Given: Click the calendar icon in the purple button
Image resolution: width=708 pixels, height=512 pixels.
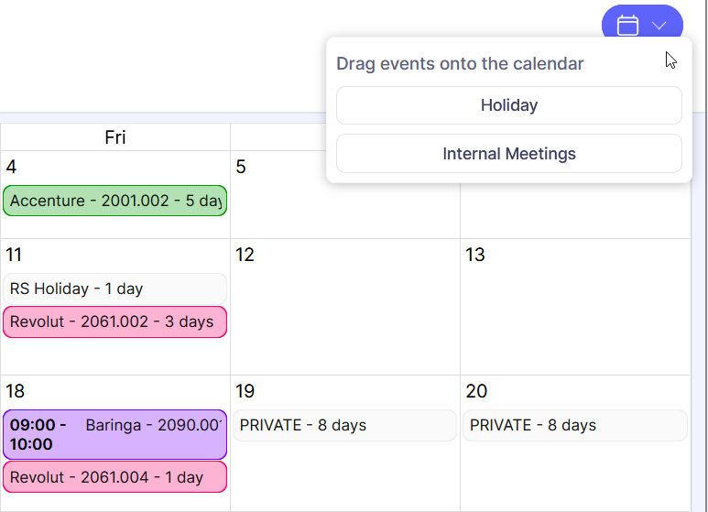Looking at the screenshot, I should pyautogui.click(x=627, y=25).
